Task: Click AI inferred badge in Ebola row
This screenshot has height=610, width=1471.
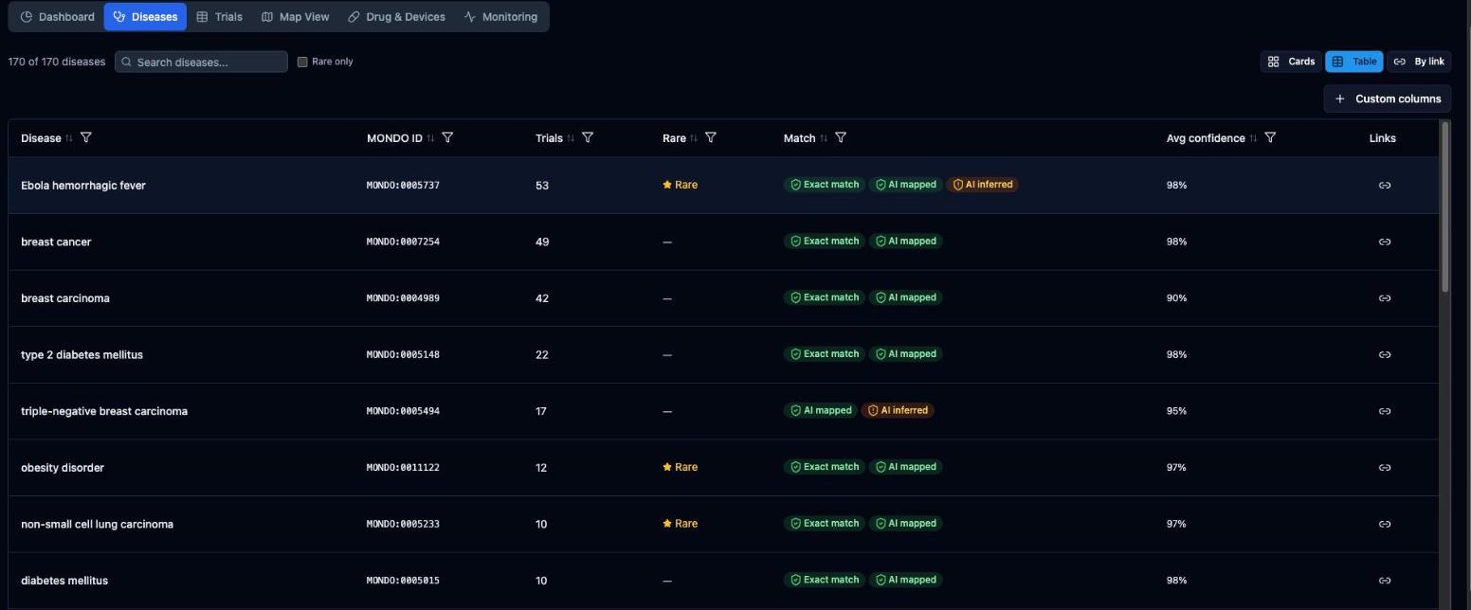Action: click(x=982, y=185)
